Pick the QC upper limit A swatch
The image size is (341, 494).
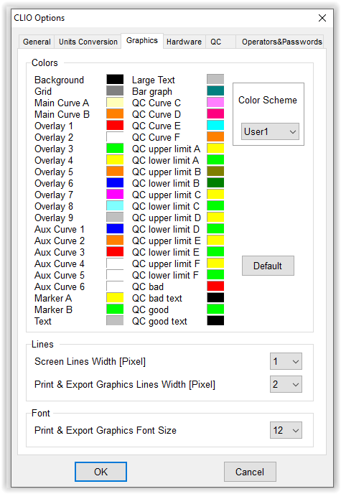[x=215, y=148]
